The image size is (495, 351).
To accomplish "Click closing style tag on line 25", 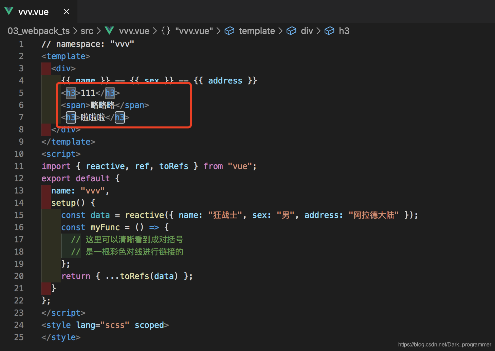I will point(61,337).
